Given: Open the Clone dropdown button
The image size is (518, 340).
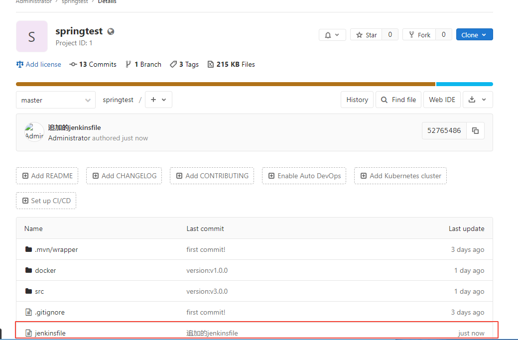Looking at the screenshot, I should (x=474, y=35).
